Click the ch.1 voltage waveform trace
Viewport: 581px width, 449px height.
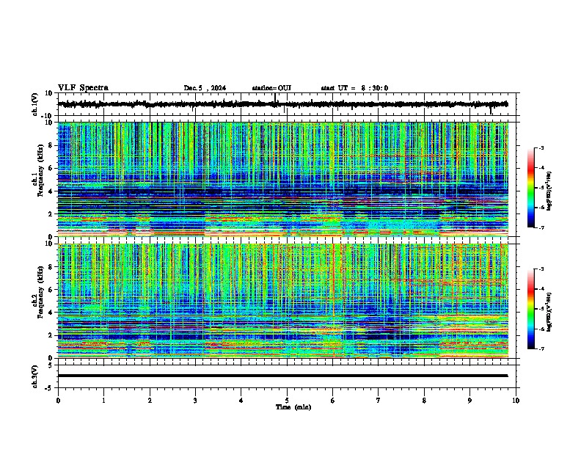283,104
